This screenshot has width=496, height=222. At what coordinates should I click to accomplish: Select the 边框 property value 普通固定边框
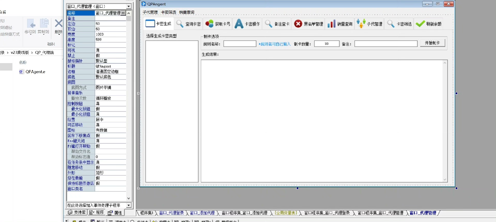(110, 72)
